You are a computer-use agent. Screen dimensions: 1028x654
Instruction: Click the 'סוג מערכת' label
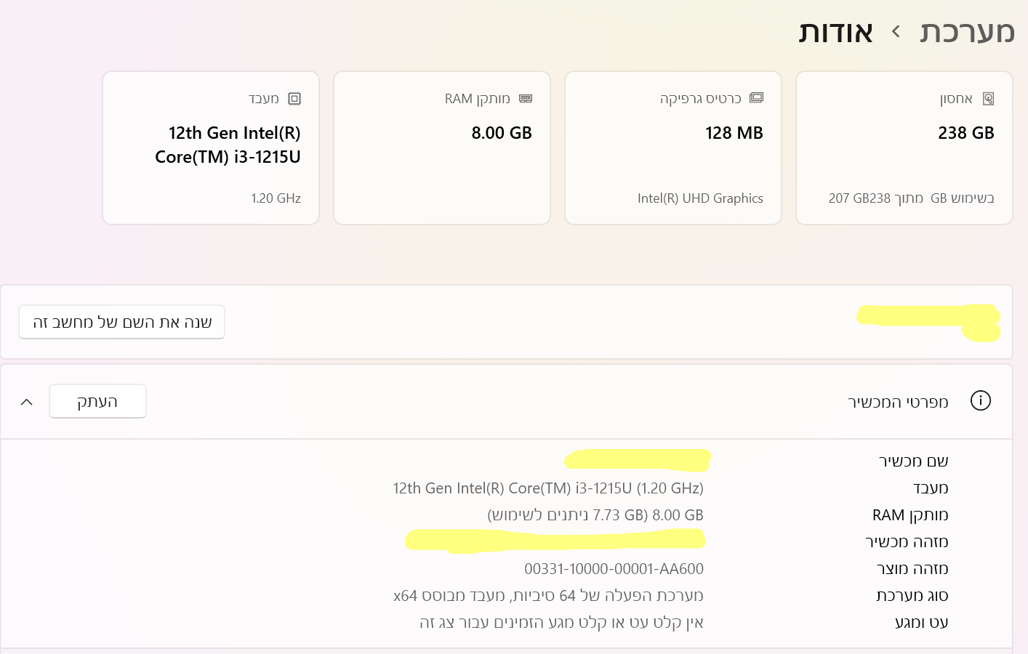click(912, 596)
